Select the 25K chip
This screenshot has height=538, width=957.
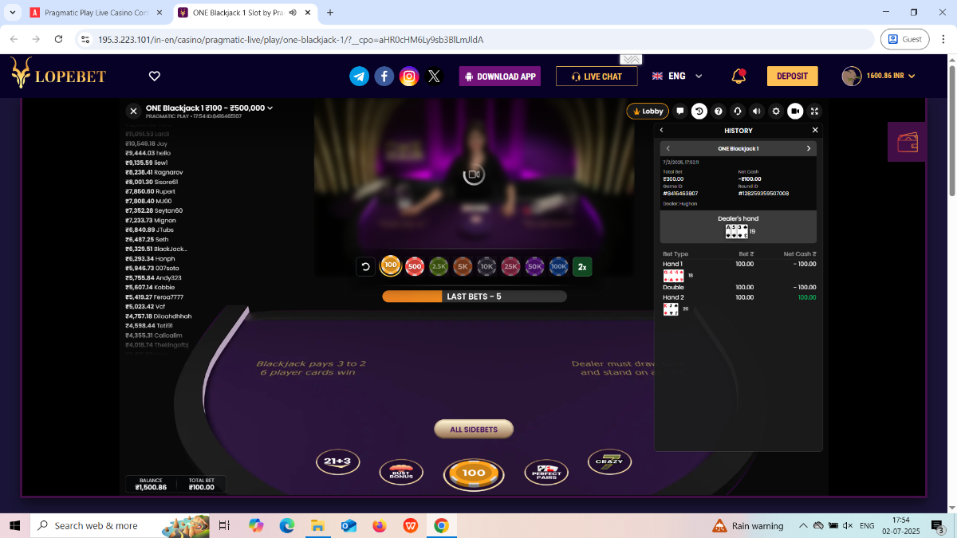point(510,266)
